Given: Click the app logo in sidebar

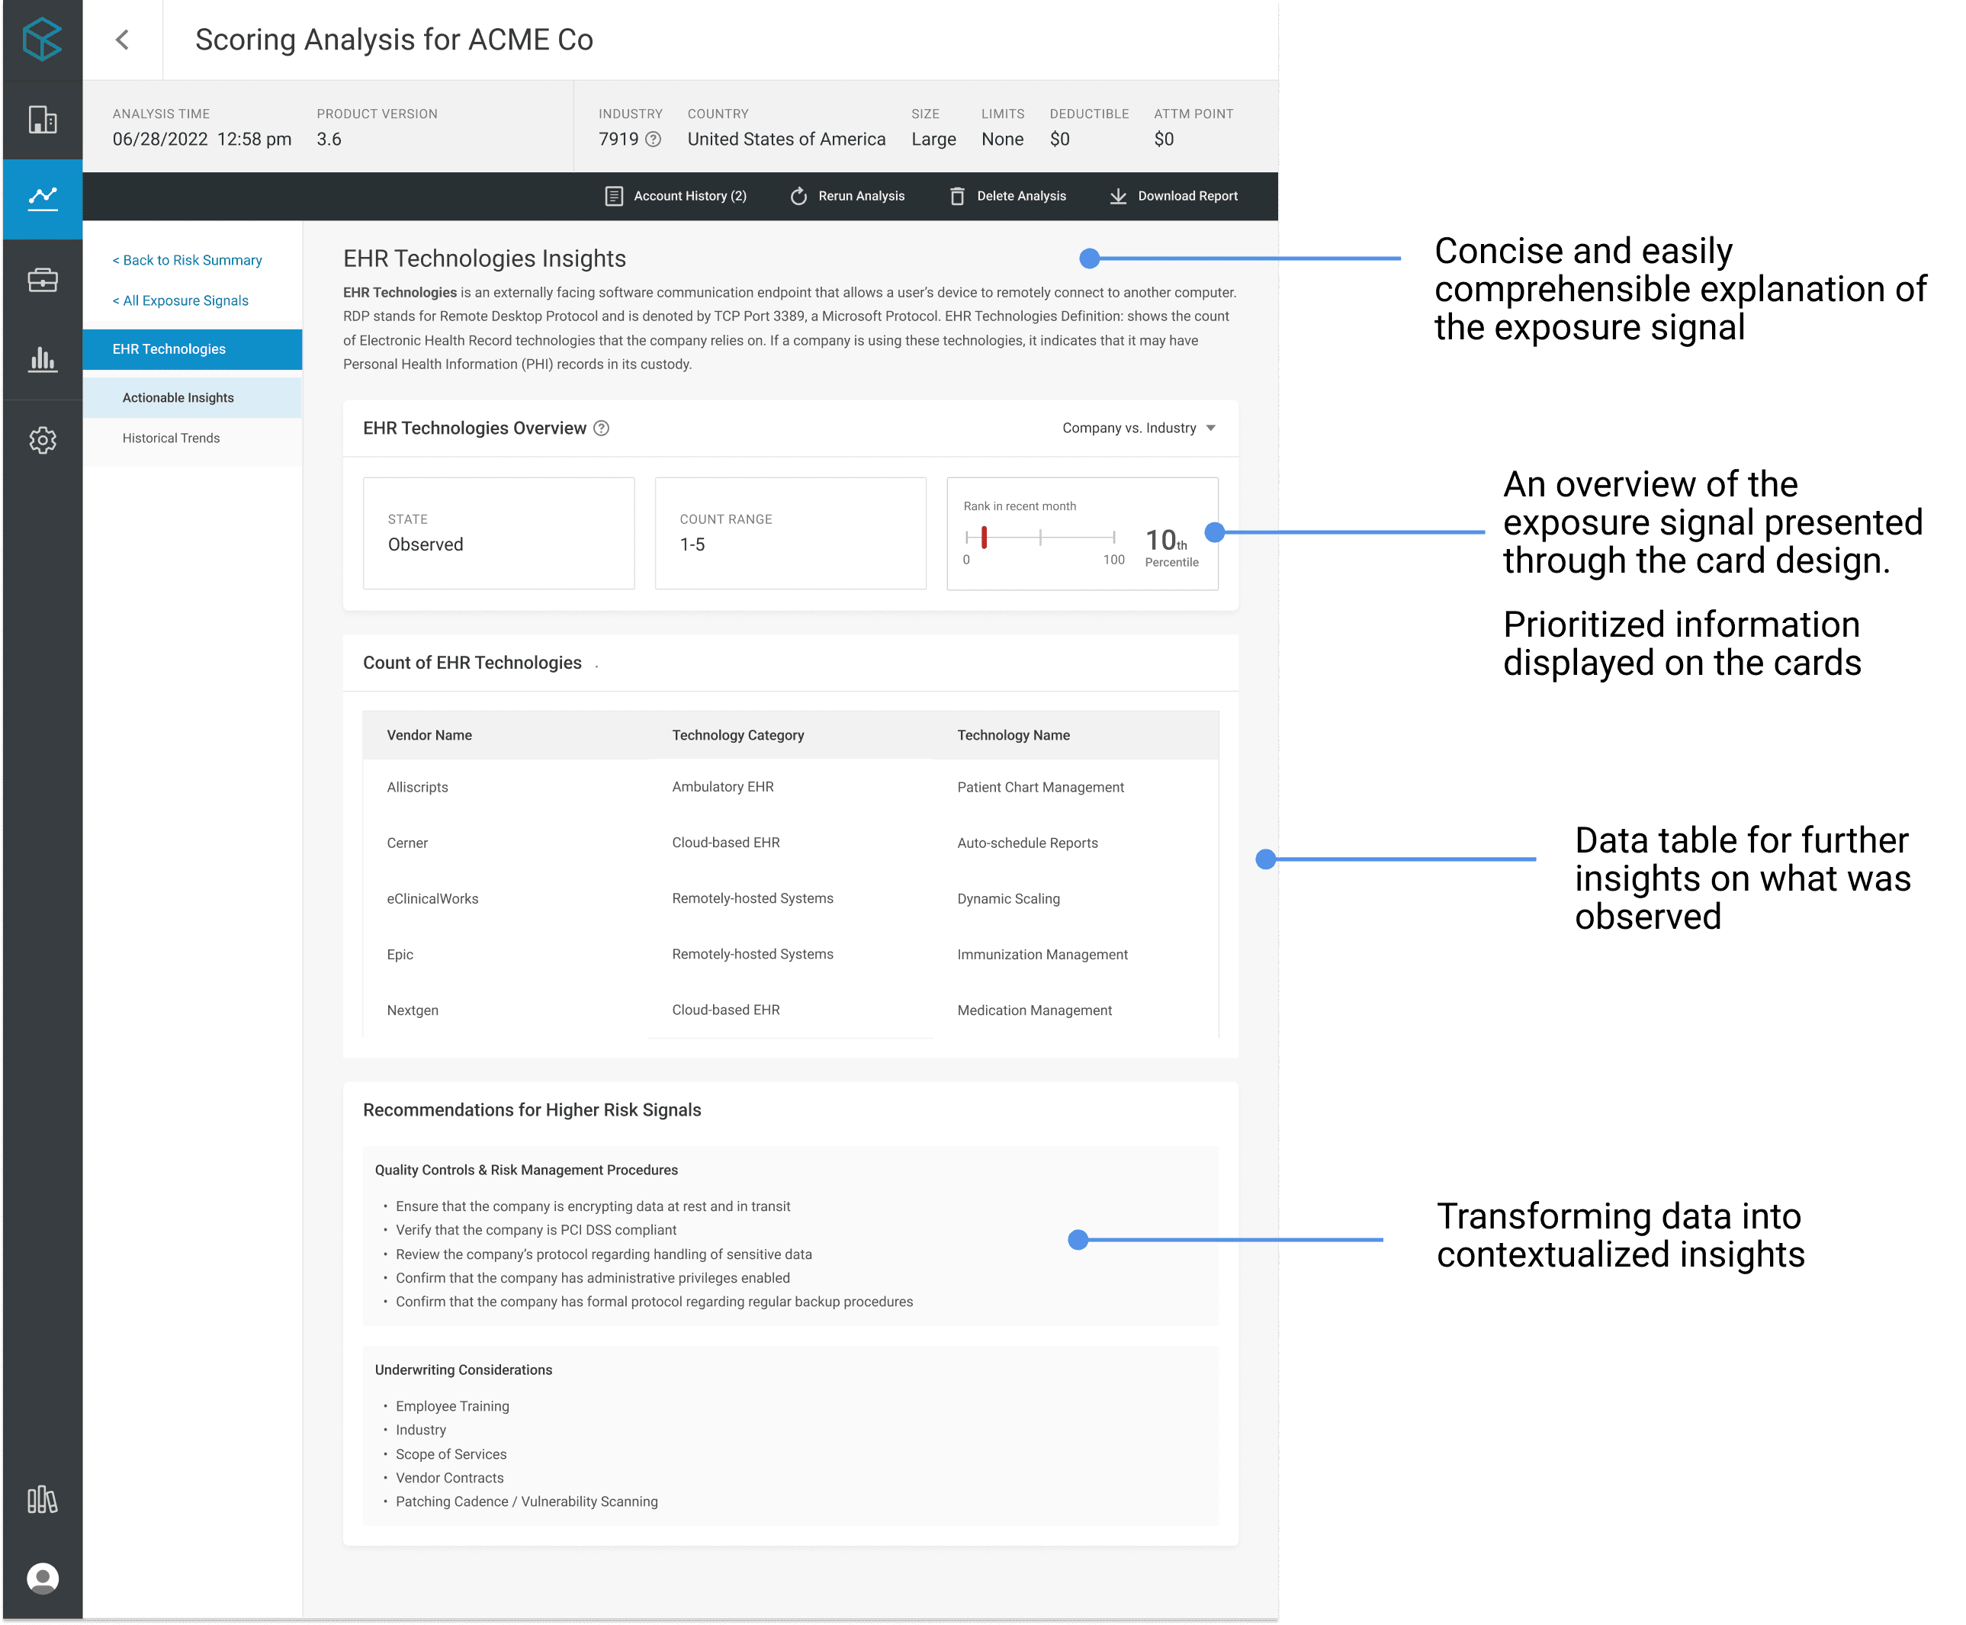Looking at the screenshot, I should coord(42,40).
